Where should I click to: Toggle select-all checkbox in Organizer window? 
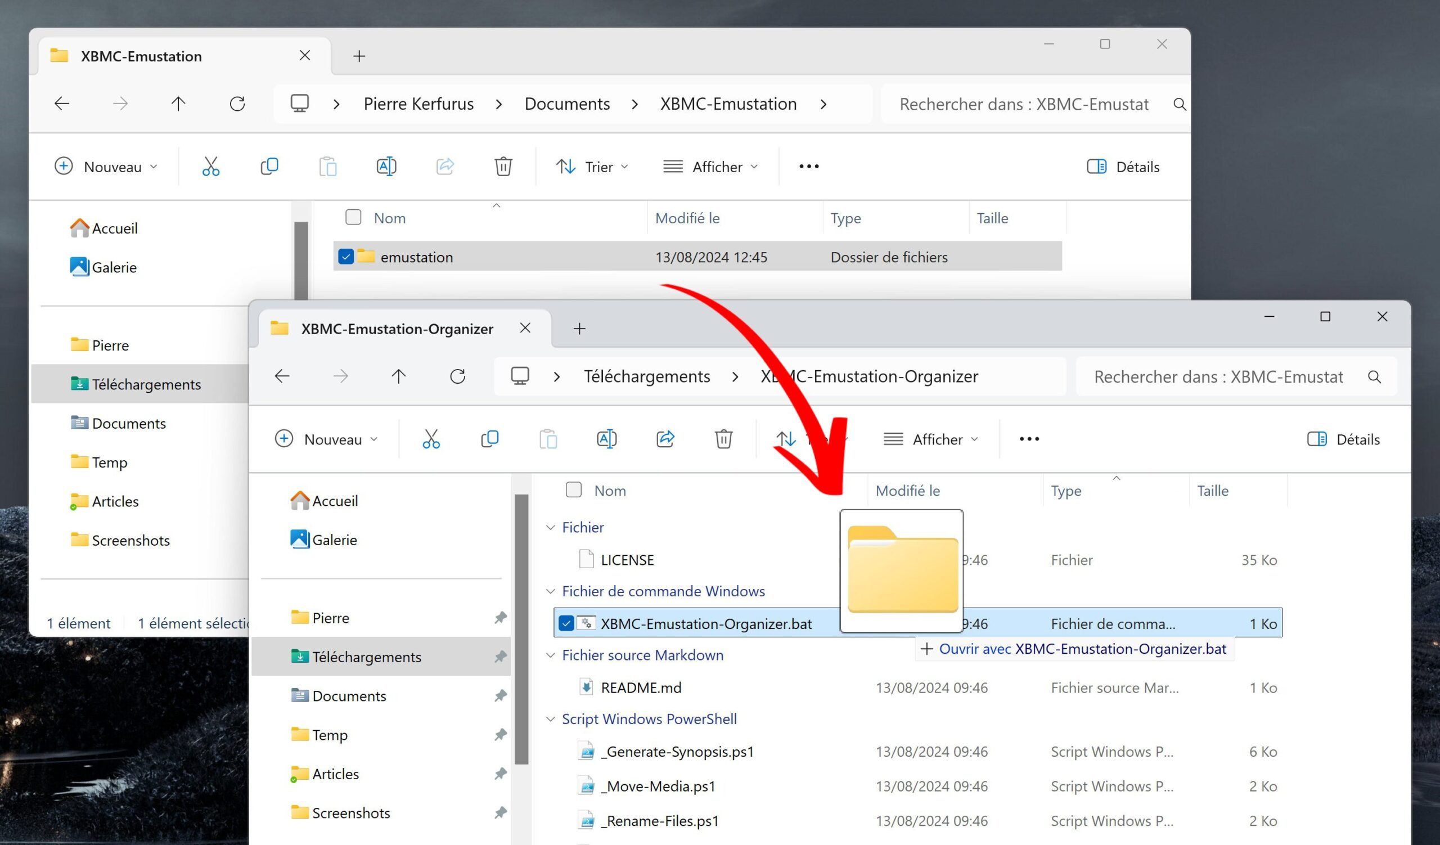pos(574,489)
